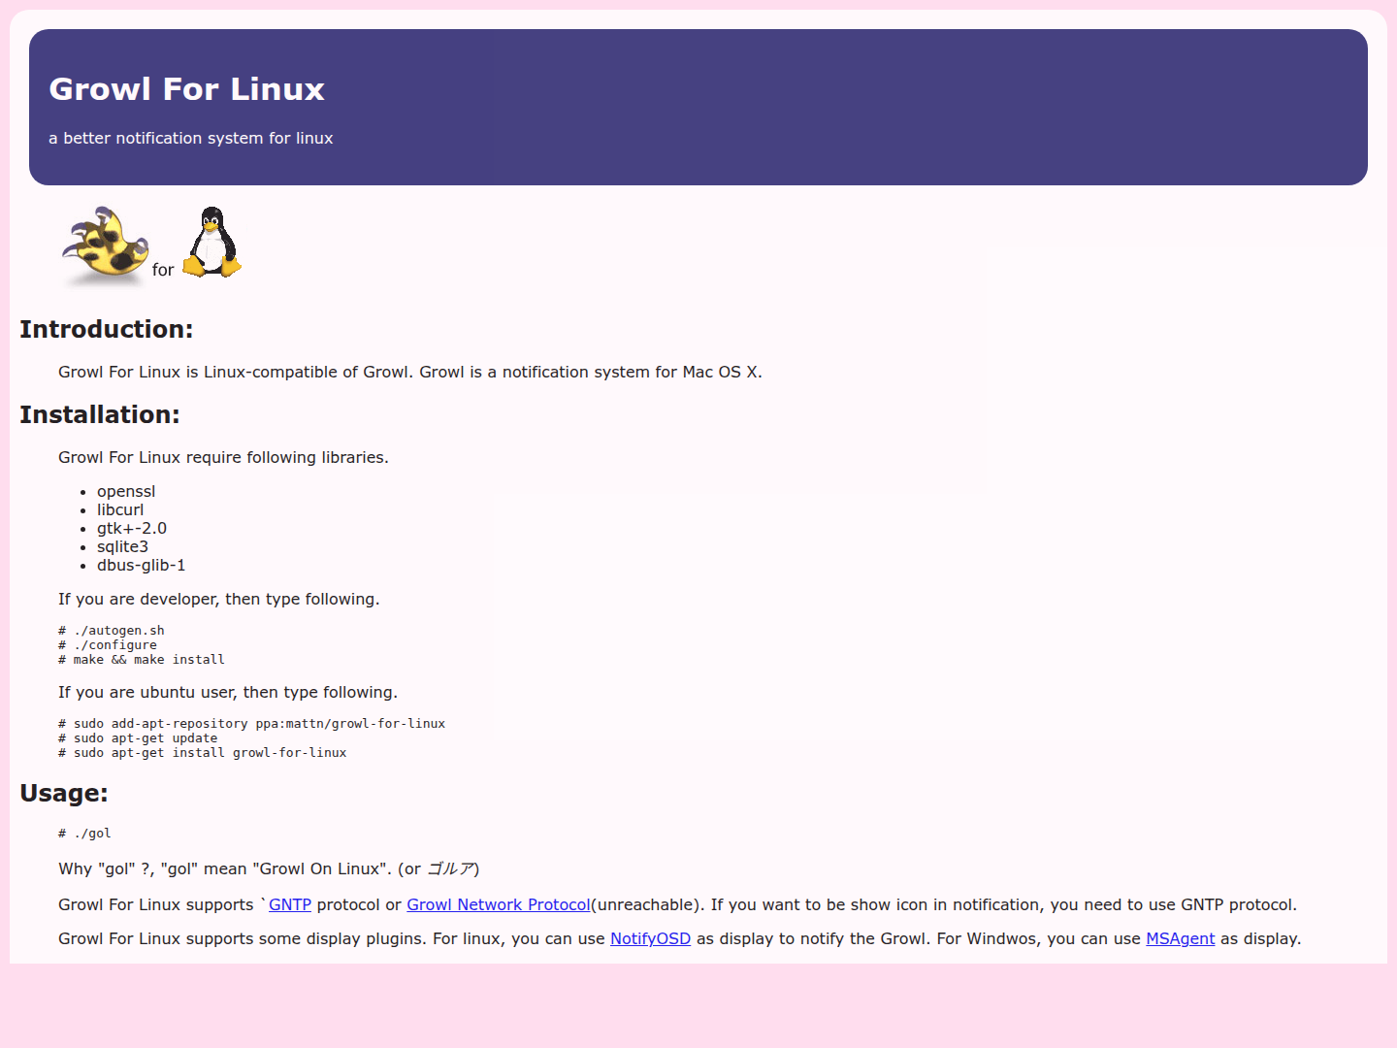This screenshot has width=1397, height=1048.
Task: Click the dbus-glib-1 list item
Action: coord(141,565)
